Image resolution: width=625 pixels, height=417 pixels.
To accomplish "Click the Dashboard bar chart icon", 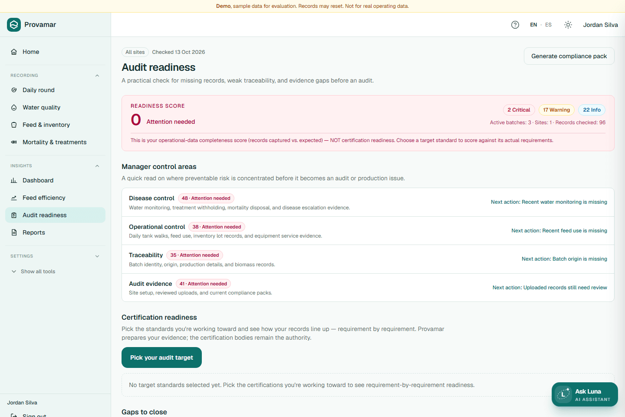I will point(14,180).
